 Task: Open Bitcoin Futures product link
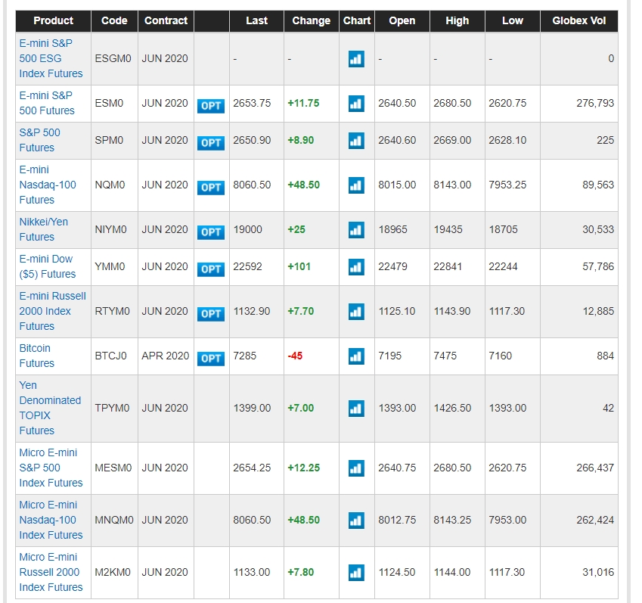(x=36, y=356)
